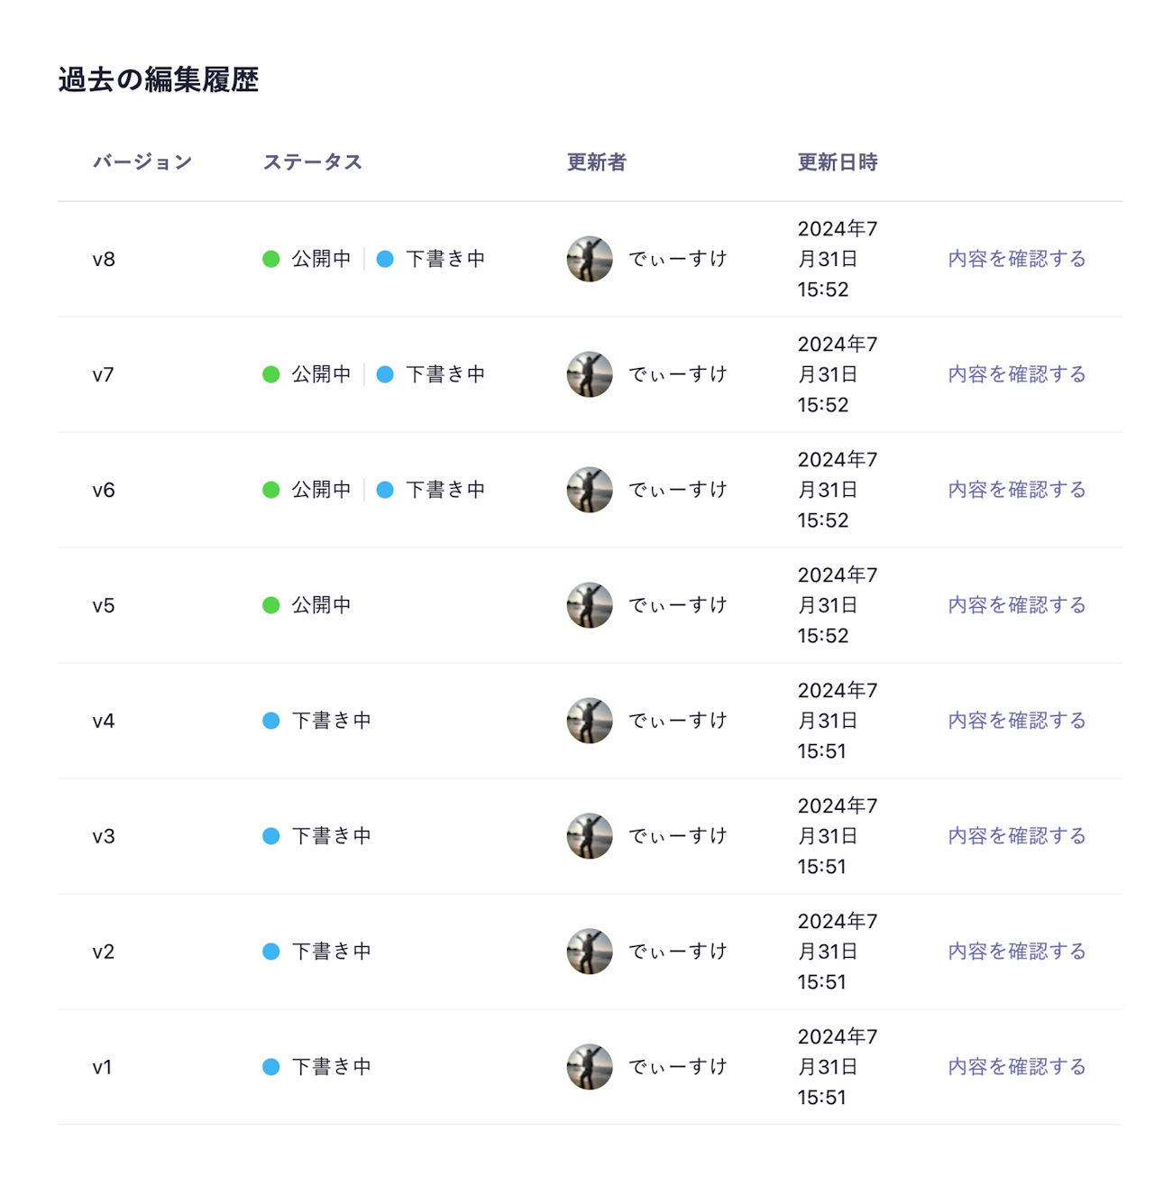This screenshot has width=1154, height=1196.
Task: Select the v5 version label
Action: [104, 605]
